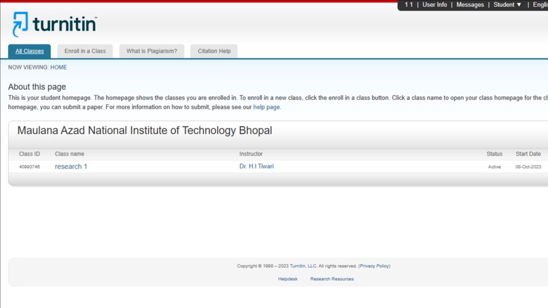Click the Turnitin, LLC footer link

pos(303,266)
